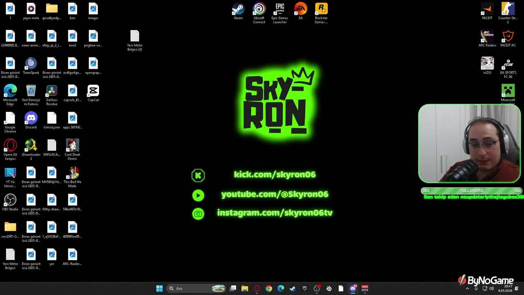This screenshot has width=524, height=295.
Task: Select the DaVinci Resolve desktop shortcut
Action: click(52, 95)
